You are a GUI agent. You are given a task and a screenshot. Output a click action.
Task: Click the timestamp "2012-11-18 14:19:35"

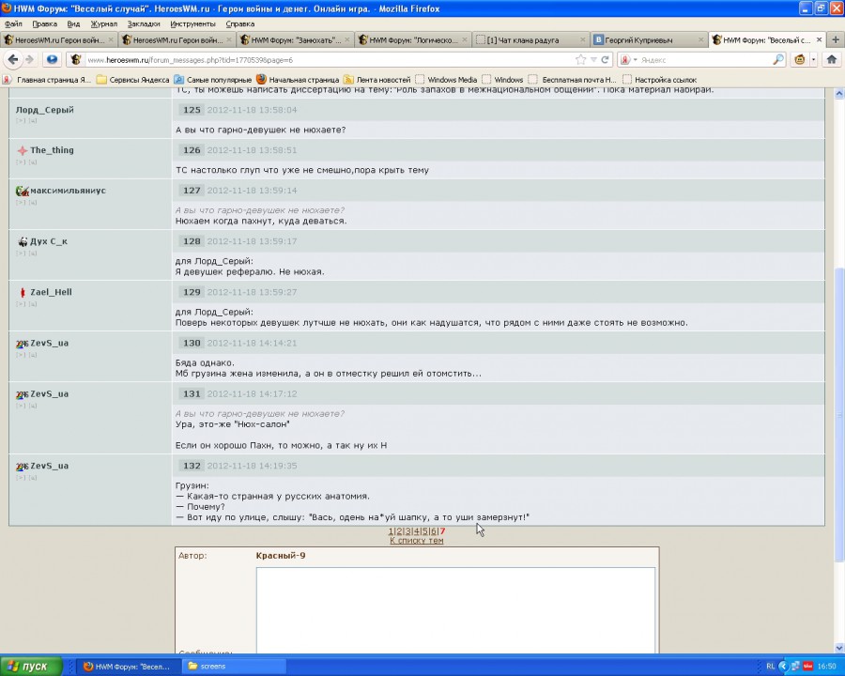253,467
